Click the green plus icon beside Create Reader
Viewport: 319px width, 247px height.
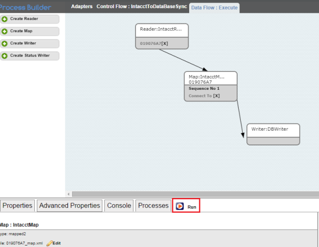5,19
